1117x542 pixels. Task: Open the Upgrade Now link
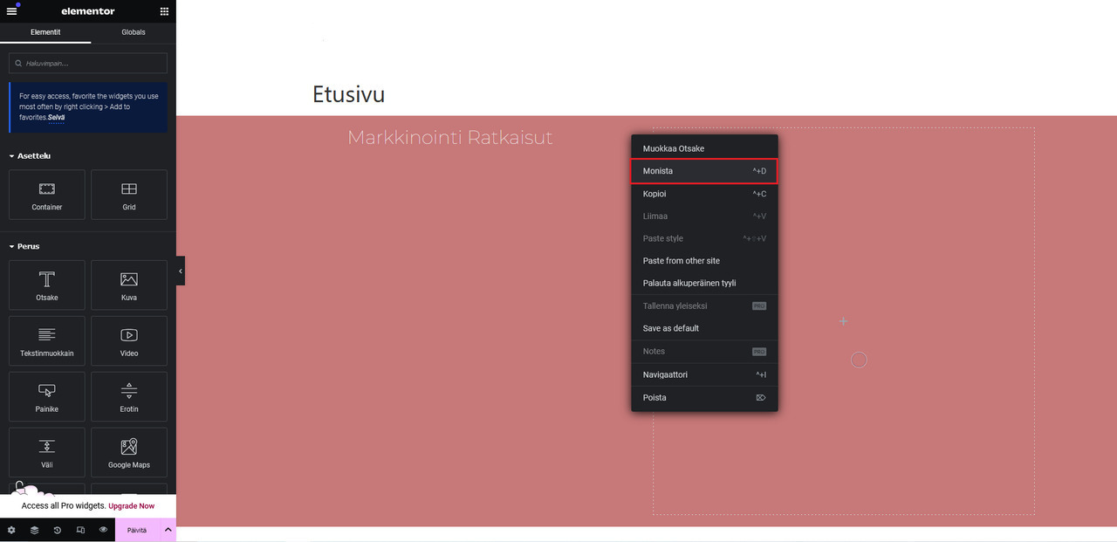click(131, 505)
